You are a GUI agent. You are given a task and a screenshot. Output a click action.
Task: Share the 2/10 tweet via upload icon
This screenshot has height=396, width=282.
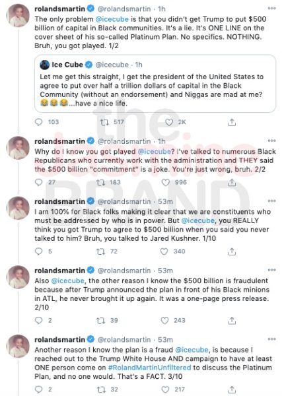click(x=232, y=321)
